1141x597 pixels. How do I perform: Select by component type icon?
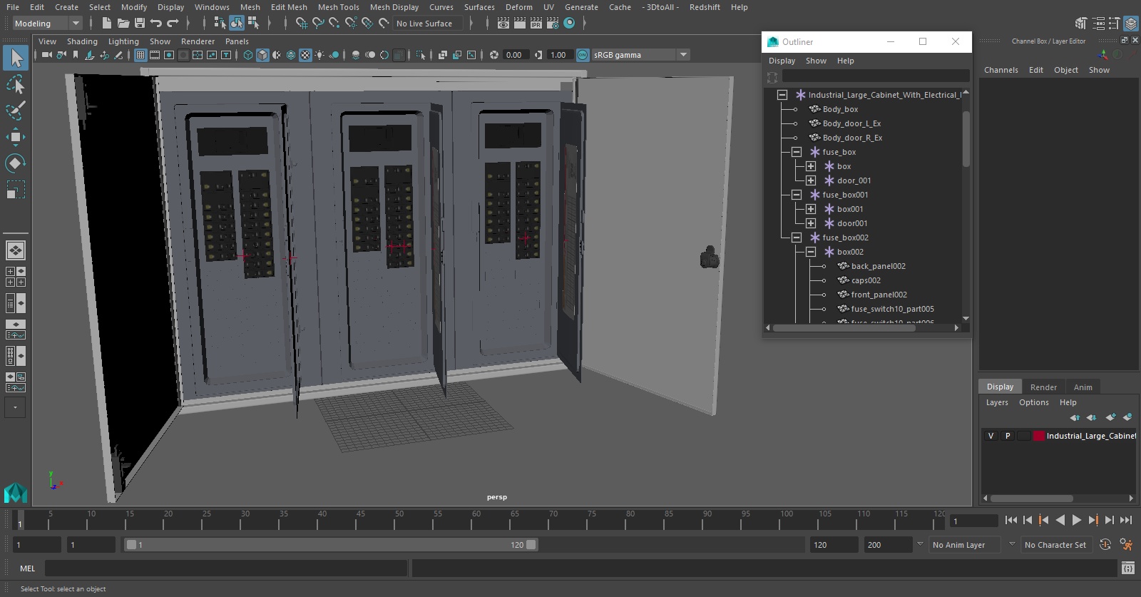[253, 24]
